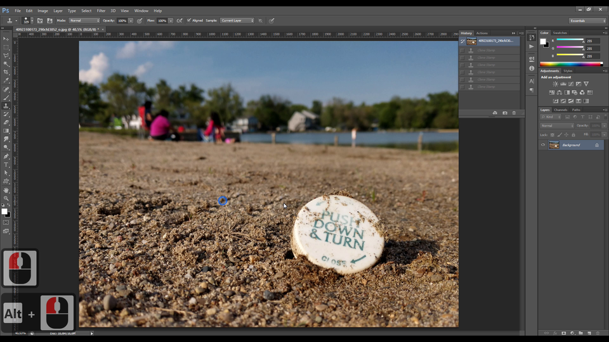Click the foreground color swatch in Color panel
Image resolution: width=609 pixels, height=342 pixels.
(x=543, y=42)
